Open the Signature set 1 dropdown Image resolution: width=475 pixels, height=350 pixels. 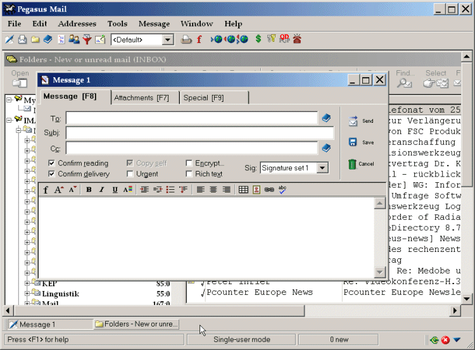tap(322, 168)
